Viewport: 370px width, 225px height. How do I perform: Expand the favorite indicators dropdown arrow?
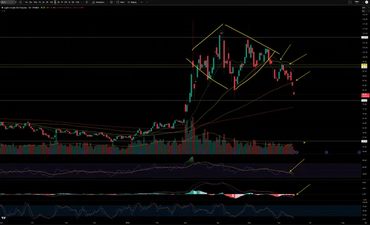point(107,2)
